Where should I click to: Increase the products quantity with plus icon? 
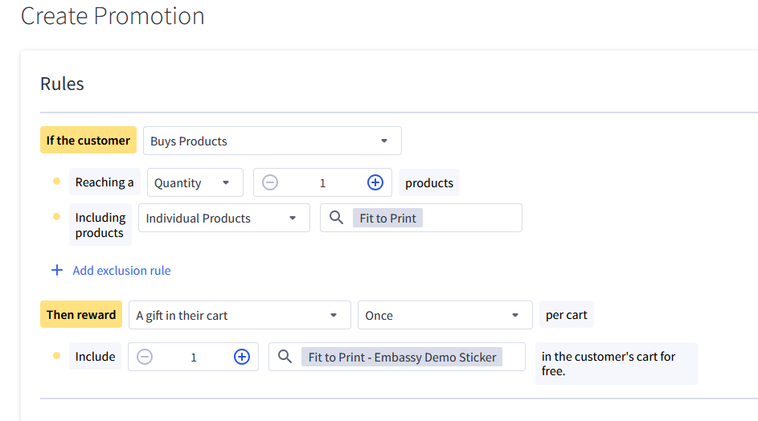tap(375, 182)
